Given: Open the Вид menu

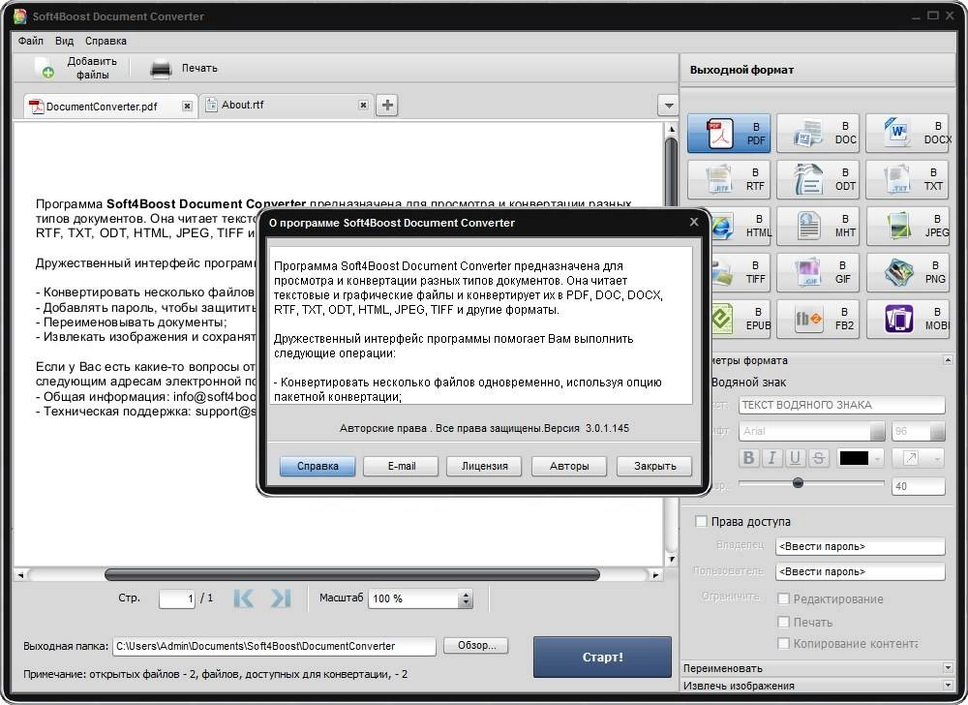Looking at the screenshot, I should tap(64, 41).
